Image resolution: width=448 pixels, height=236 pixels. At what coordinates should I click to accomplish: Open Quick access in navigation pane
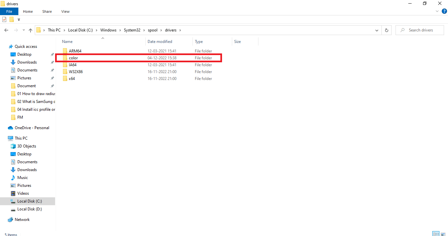coord(26,47)
